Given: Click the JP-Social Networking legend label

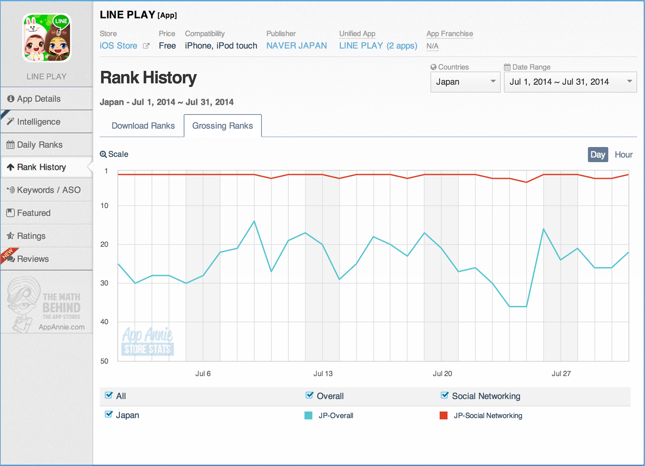Looking at the screenshot, I should coord(488,416).
